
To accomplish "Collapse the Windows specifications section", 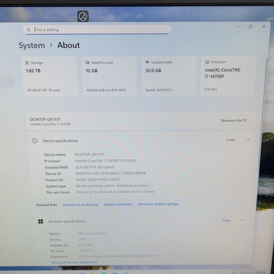I will tap(243, 220).
